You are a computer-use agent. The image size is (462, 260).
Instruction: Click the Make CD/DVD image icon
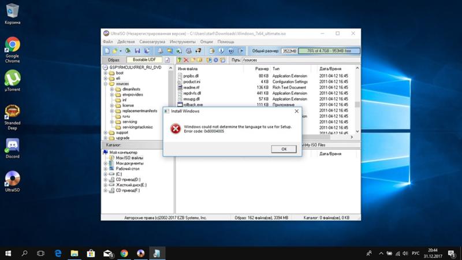(160, 51)
